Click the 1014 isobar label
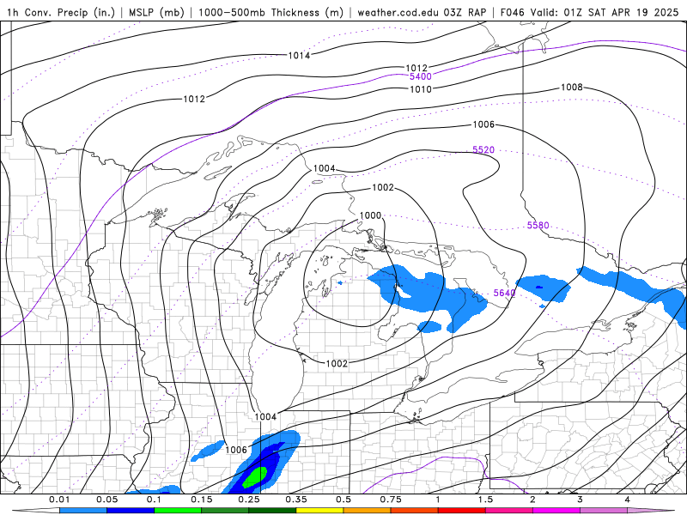Viewport: 687px width, 515px height. coord(299,56)
